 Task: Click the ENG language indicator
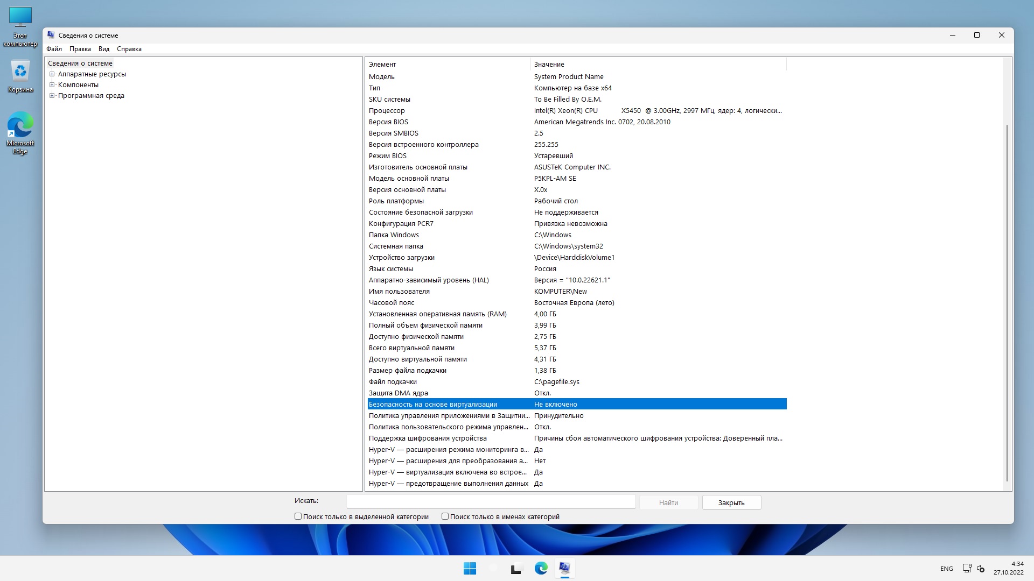coord(946,569)
